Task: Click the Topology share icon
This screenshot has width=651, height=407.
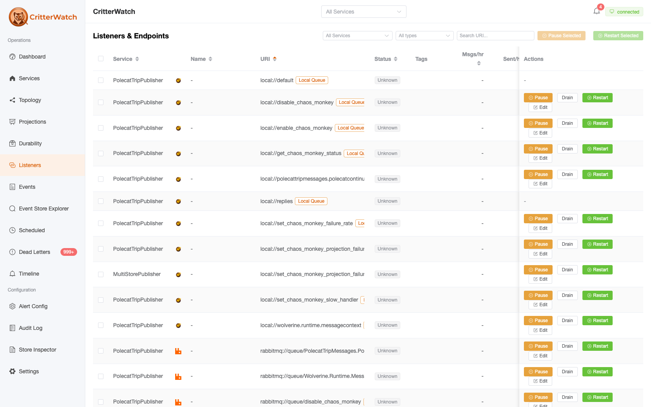Action: 12,100
